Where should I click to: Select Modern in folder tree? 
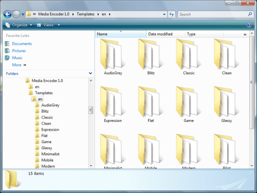point(48,166)
